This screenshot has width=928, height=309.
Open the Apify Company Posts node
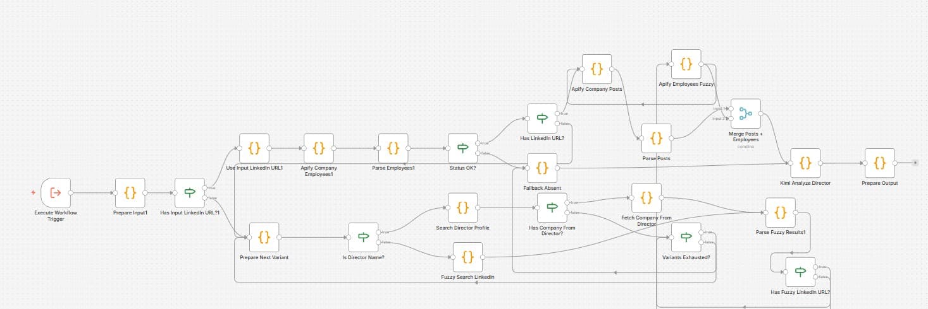[597, 69]
